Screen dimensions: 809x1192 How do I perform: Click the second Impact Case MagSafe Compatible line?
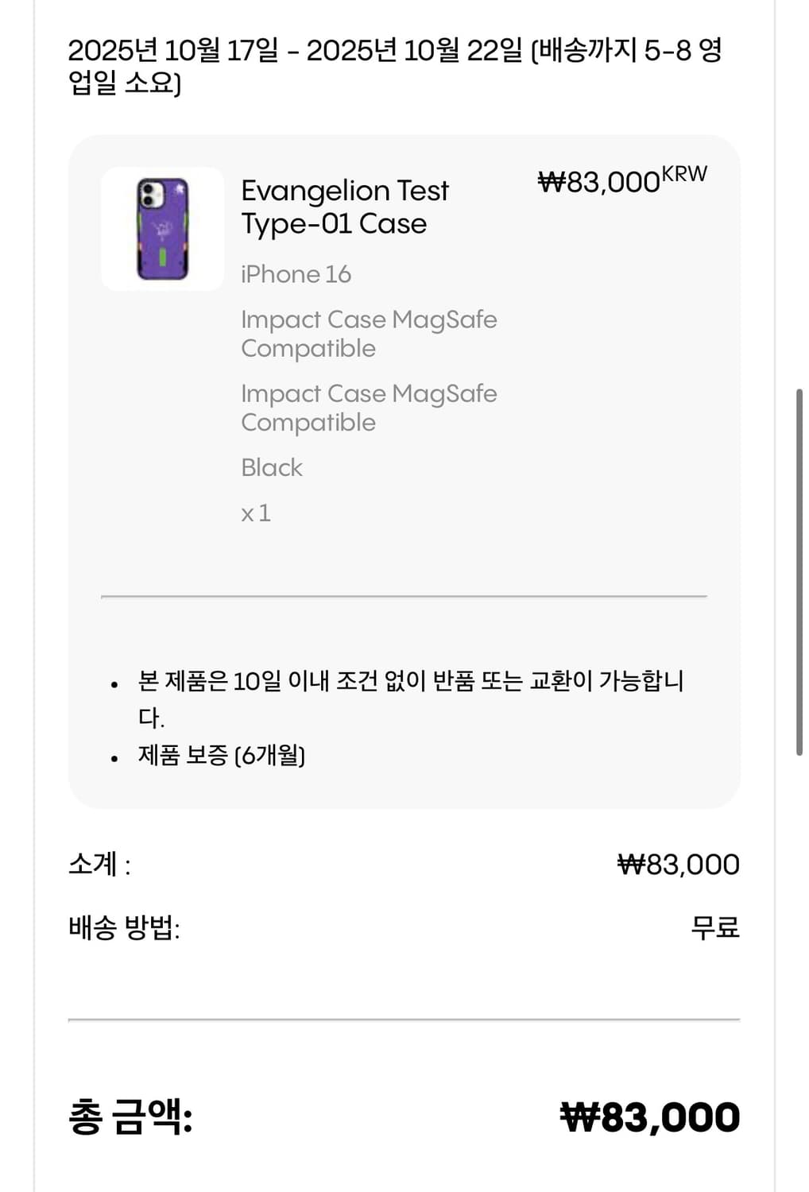pyautogui.click(x=369, y=408)
